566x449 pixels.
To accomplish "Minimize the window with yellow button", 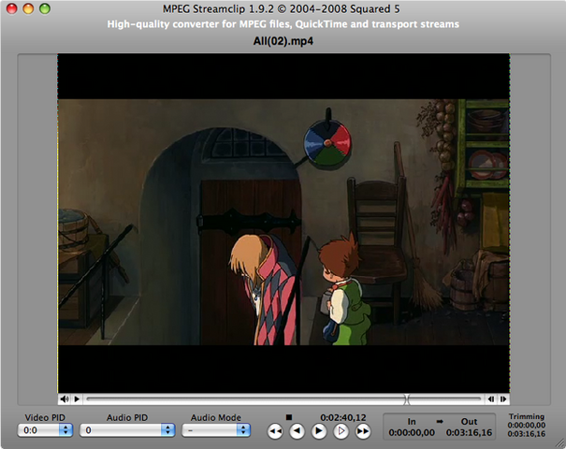I will [x=28, y=8].
